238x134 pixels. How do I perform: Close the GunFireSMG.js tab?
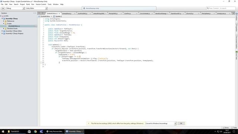click(x=90, y=13)
